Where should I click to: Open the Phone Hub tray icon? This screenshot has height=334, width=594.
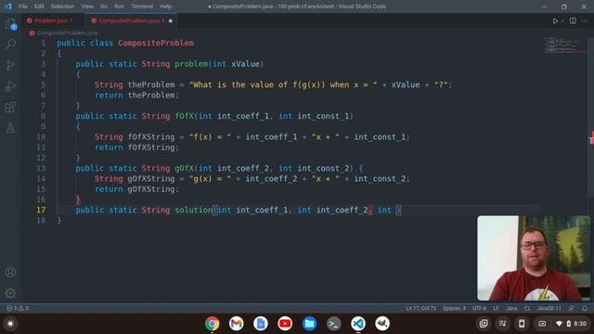coord(522,324)
